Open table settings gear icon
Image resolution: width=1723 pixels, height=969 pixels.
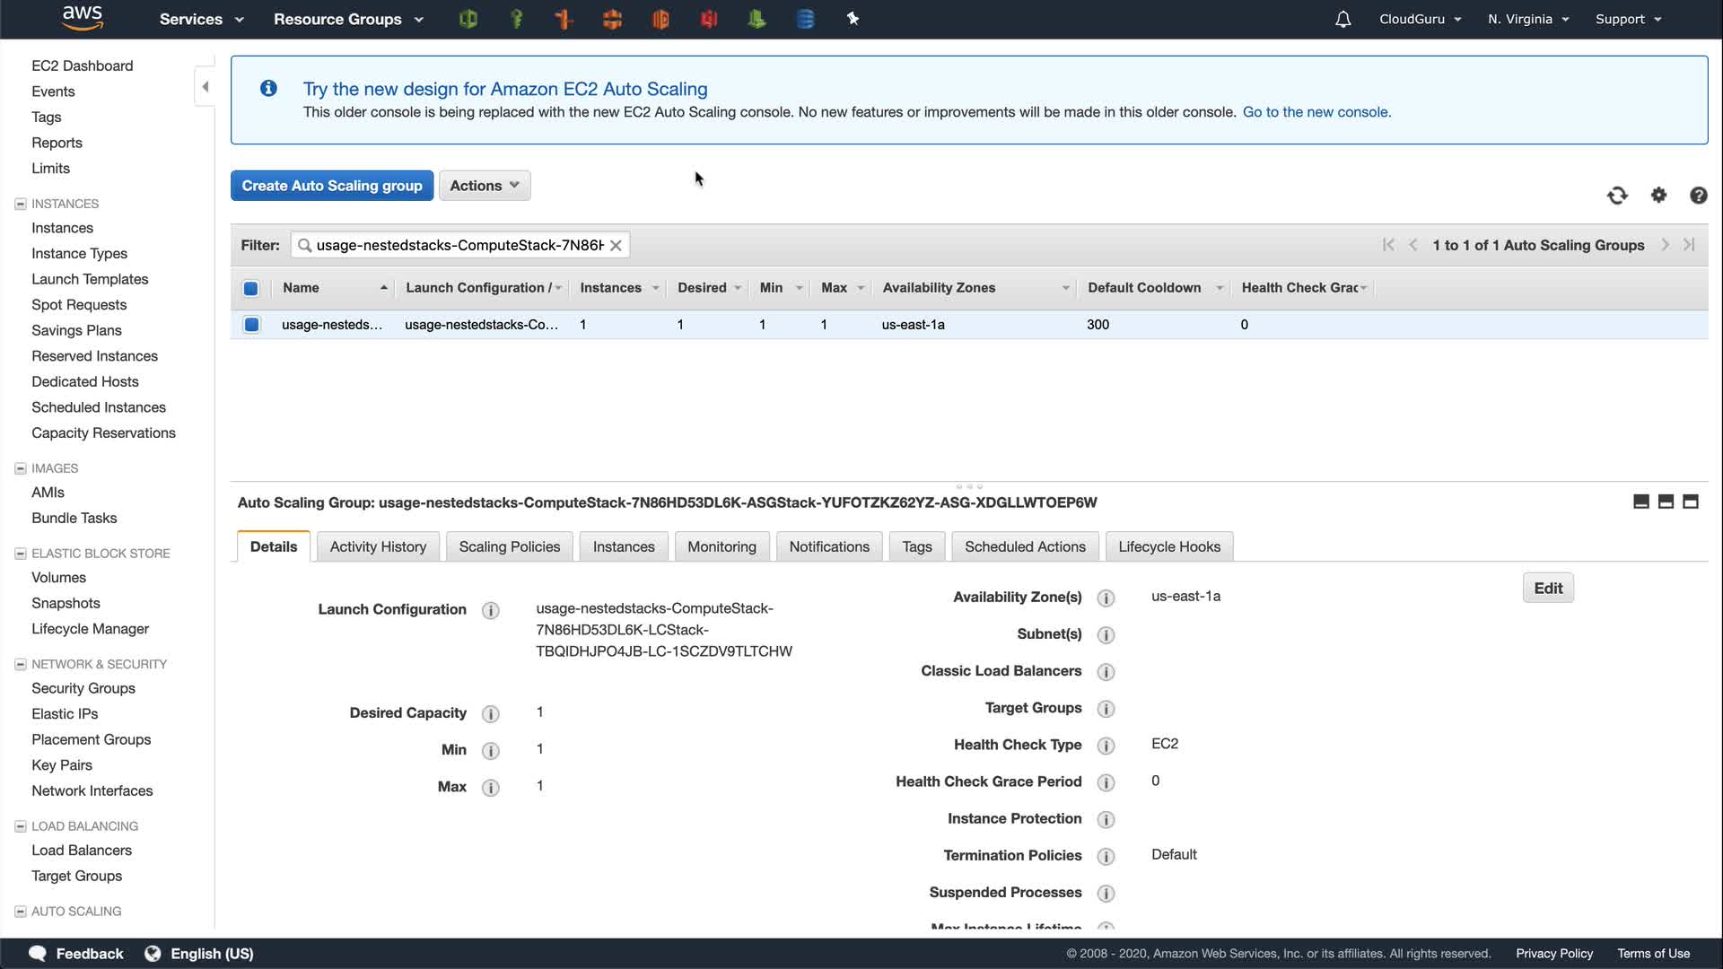pyautogui.click(x=1658, y=195)
